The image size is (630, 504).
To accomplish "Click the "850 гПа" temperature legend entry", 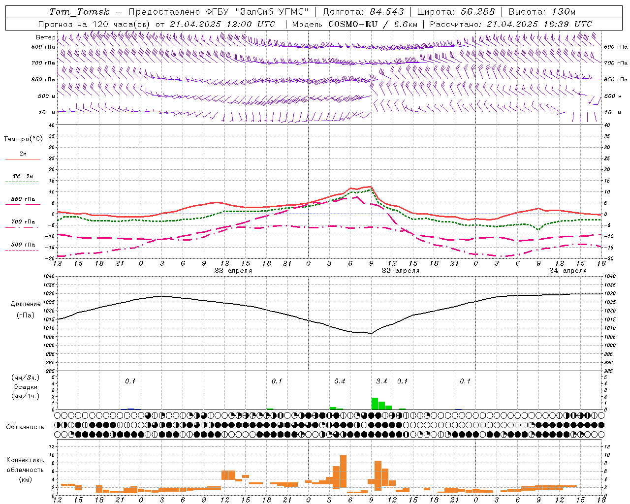I will (x=23, y=201).
